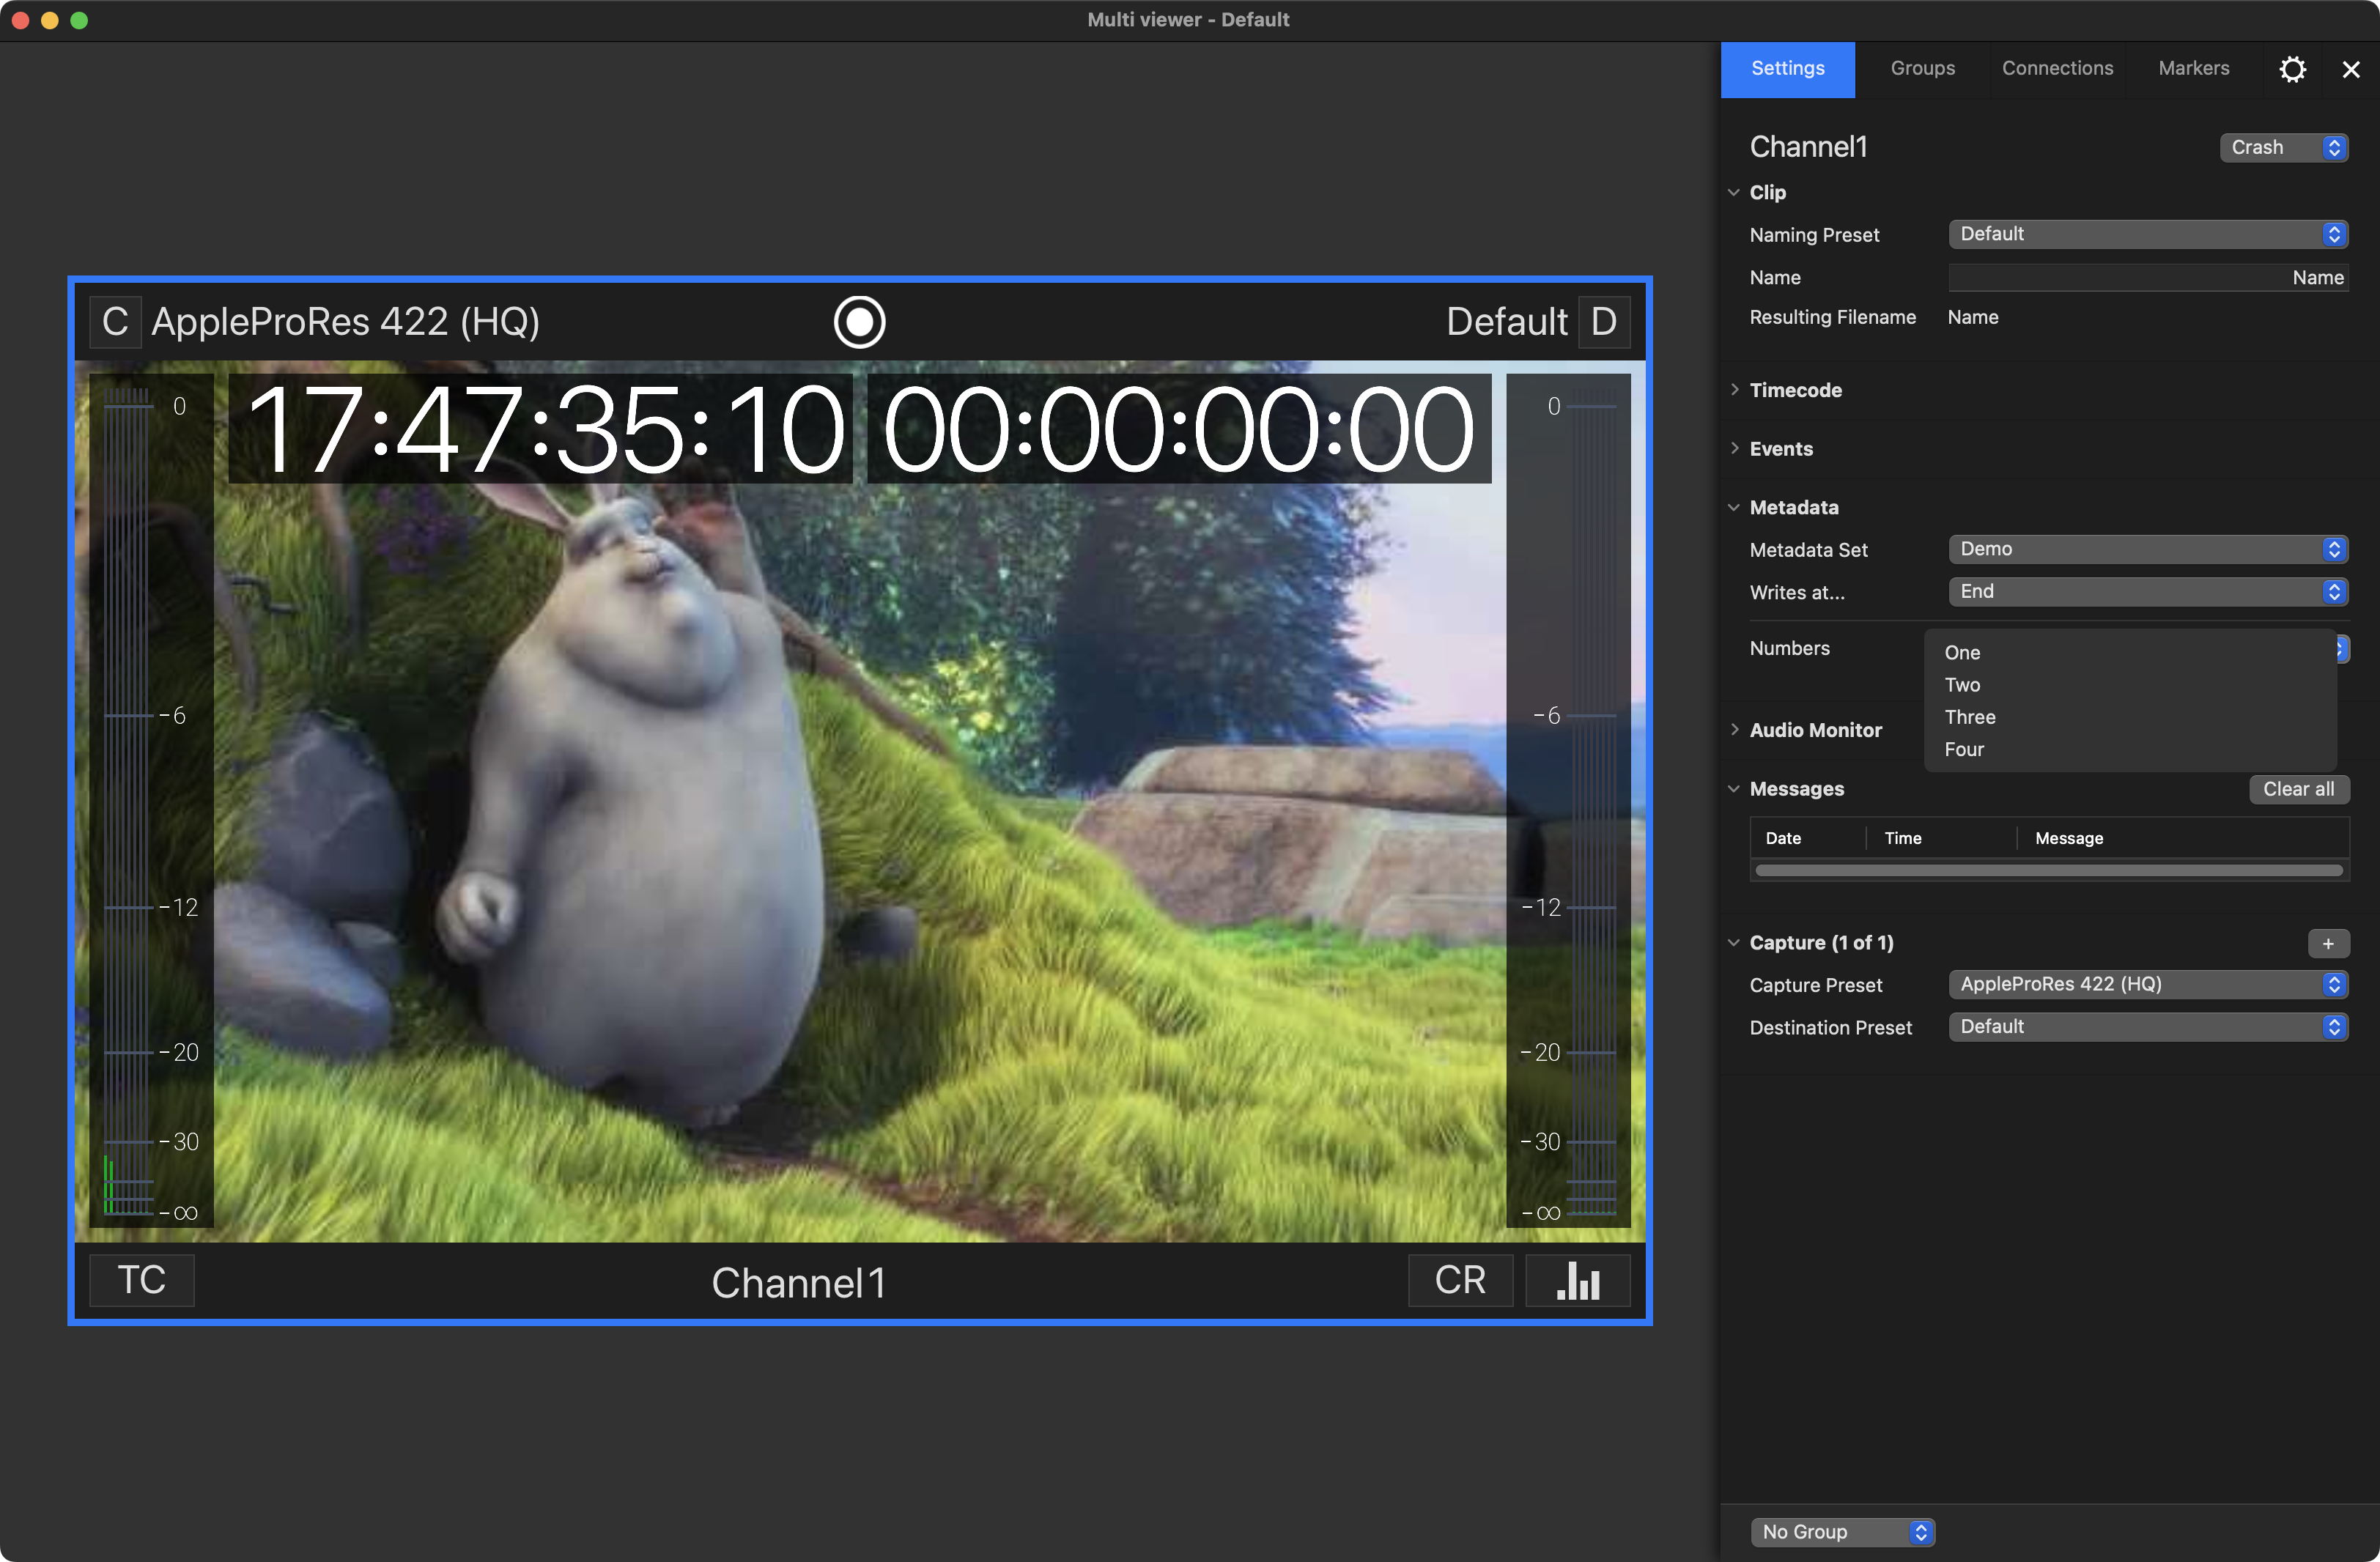This screenshot has width=2380, height=1562.
Task: Add a capture with the plus button
Action: click(2328, 943)
